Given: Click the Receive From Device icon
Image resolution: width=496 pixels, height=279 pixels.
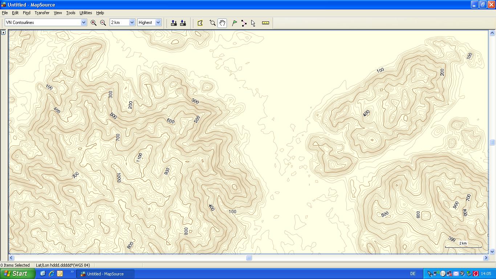Looking at the screenshot, I should point(183,23).
